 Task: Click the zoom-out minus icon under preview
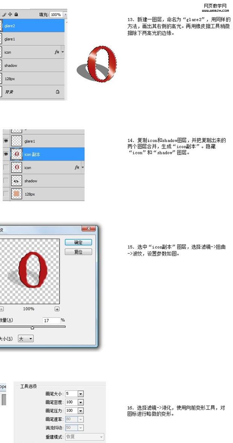(x=2, y=309)
